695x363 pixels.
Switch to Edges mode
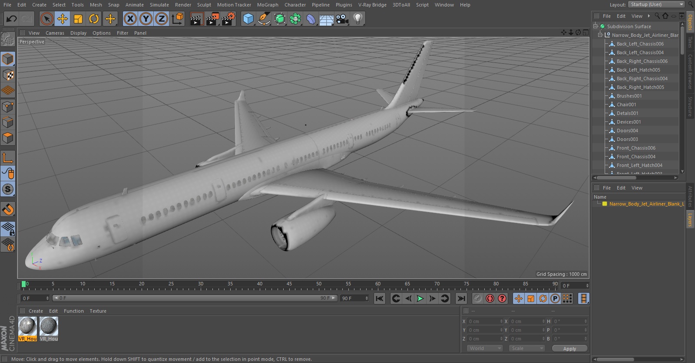coord(8,122)
